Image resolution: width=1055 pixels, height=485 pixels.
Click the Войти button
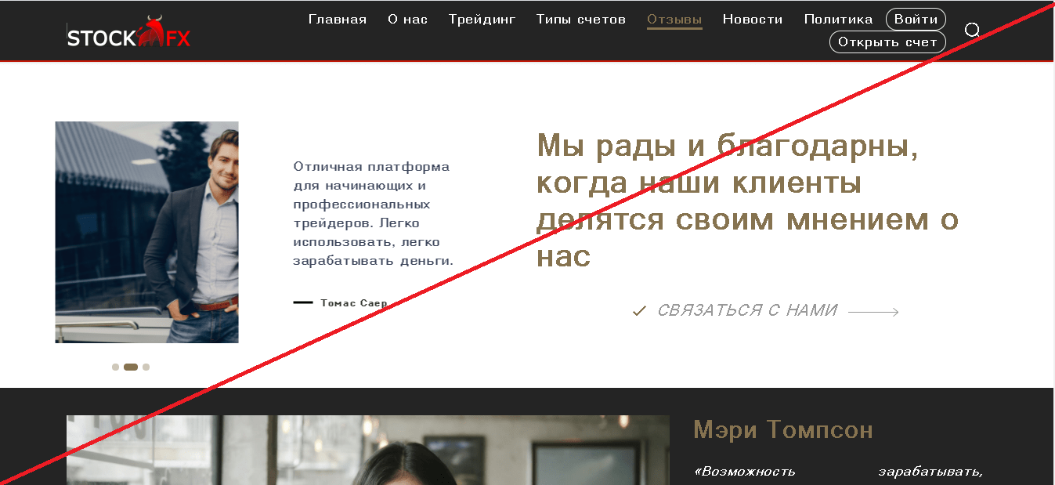click(916, 20)
